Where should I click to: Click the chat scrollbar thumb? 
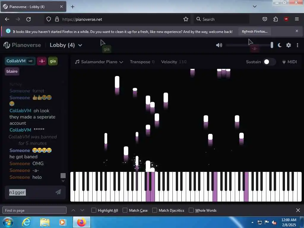(x=63, y=176)
